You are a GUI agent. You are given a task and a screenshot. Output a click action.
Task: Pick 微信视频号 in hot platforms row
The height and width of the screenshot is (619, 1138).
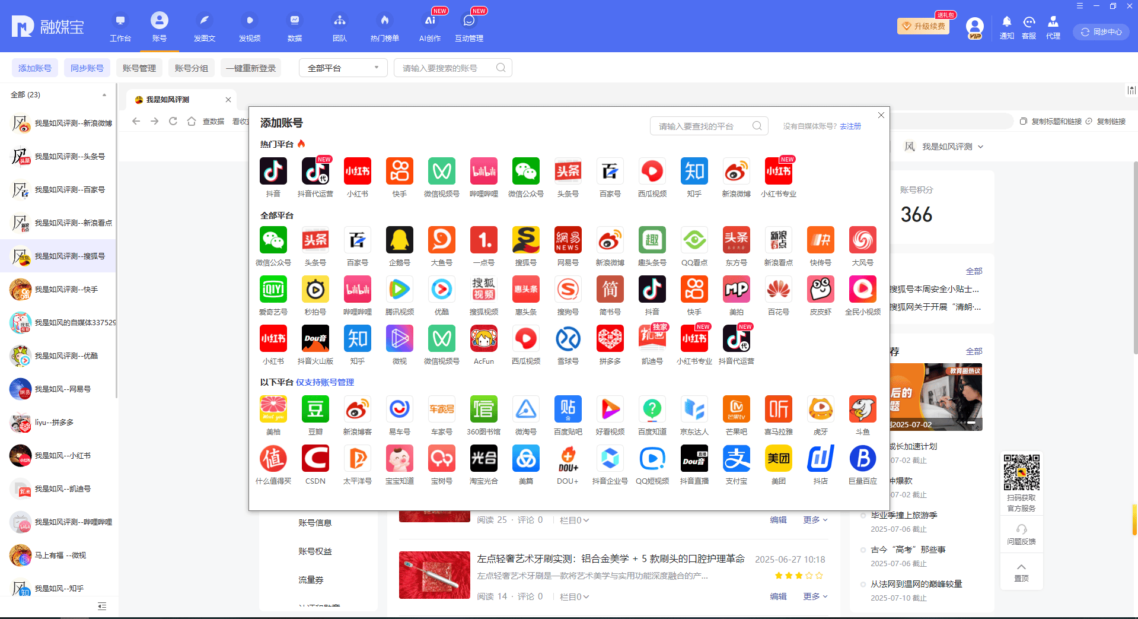point(442,172)
